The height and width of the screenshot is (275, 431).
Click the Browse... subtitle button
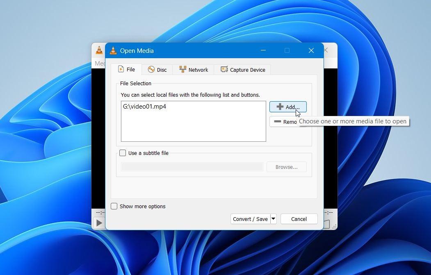coord(286,167)
